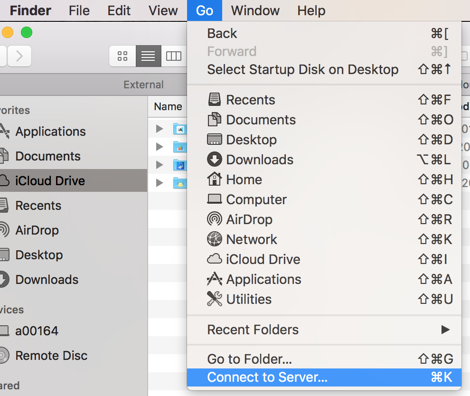Open the File menu
Viewport: 470px width, 396px height.
tap(79, 10)
